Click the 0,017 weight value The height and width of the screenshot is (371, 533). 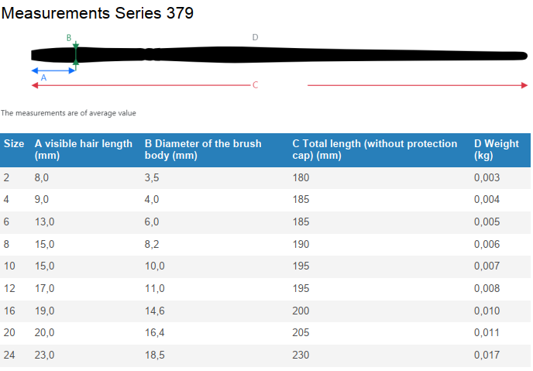pyautogui.click(x=487, y=355)
